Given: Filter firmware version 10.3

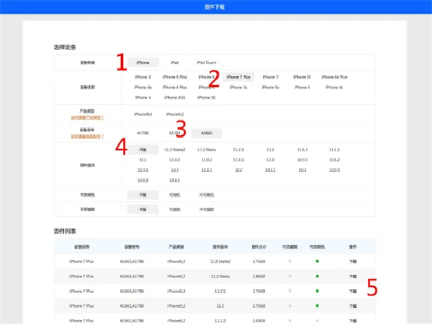Looking at the screenshot, I should click(x=175, y=171).
